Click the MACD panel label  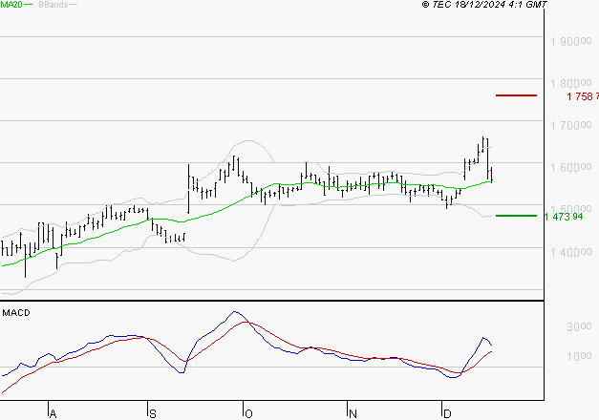pyautogui.click(x=16, y=313)
